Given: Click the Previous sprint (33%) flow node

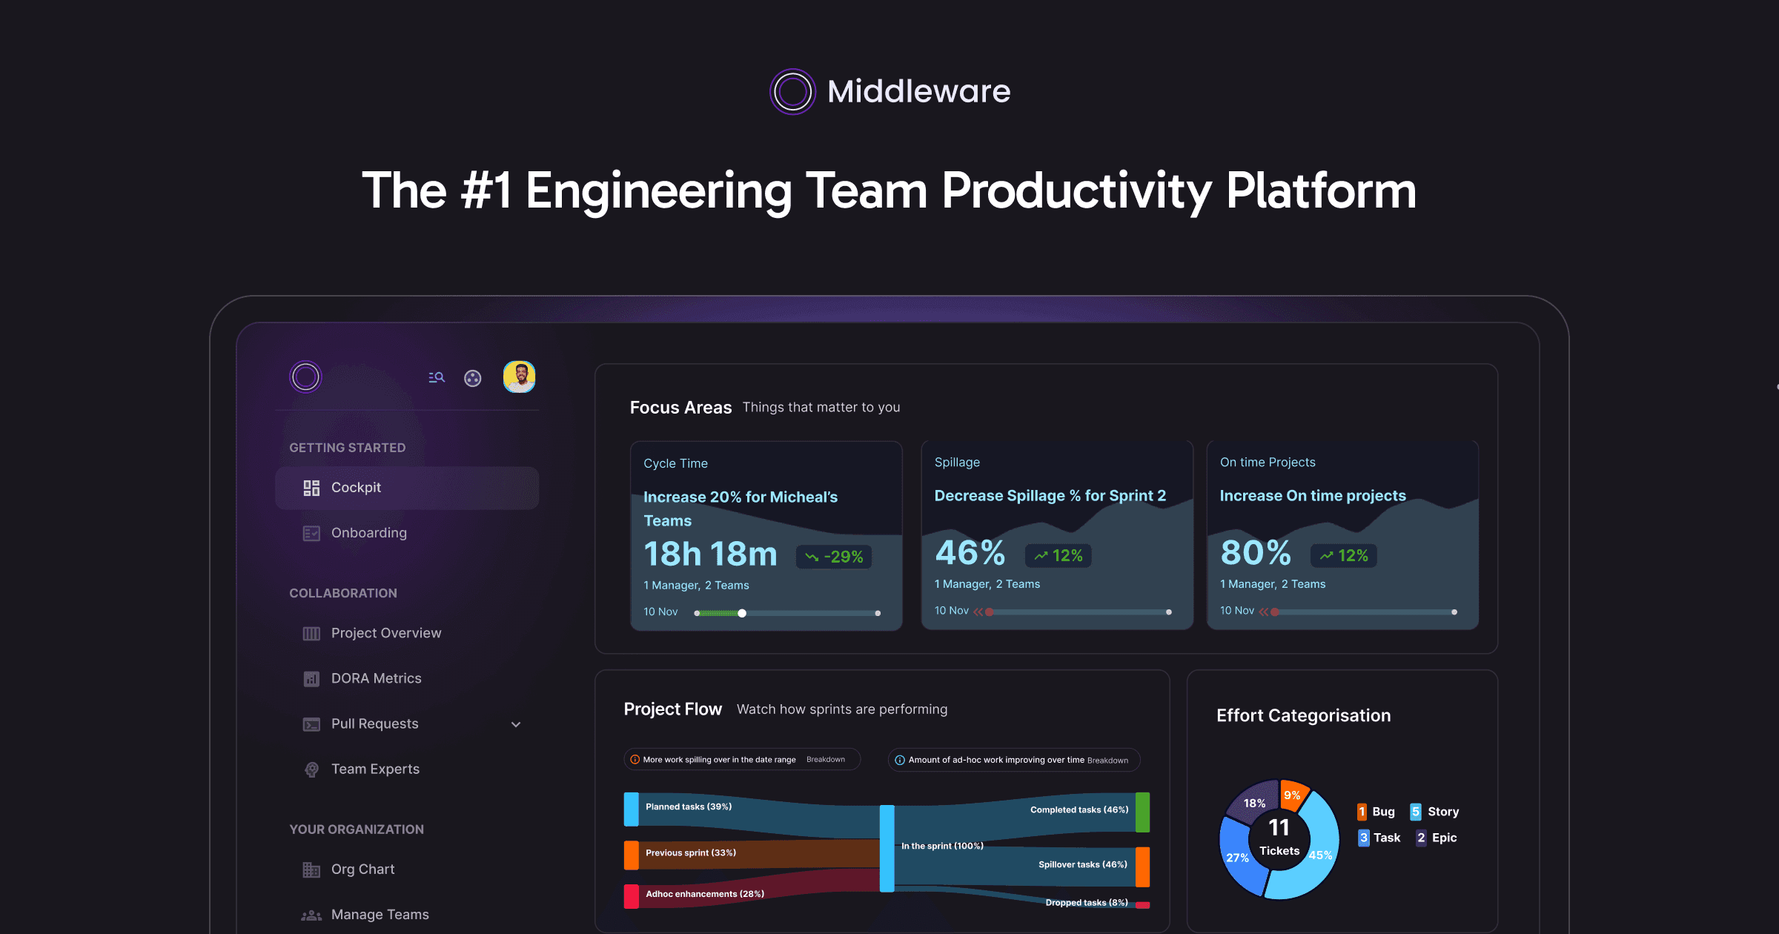Looking at the screenshot, I should pos(632,855).
